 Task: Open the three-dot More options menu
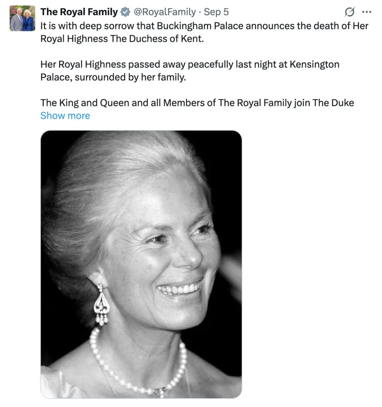coord(366,12)
